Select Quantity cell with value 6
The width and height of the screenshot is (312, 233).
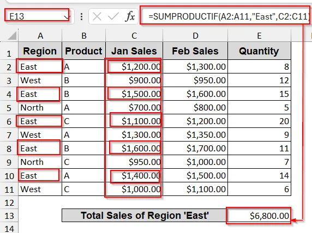click(x=259, y=189)
